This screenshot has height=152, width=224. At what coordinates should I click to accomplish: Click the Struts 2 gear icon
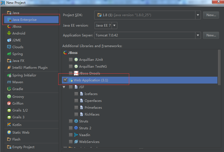pyautogui.click(x=76, y=128)
